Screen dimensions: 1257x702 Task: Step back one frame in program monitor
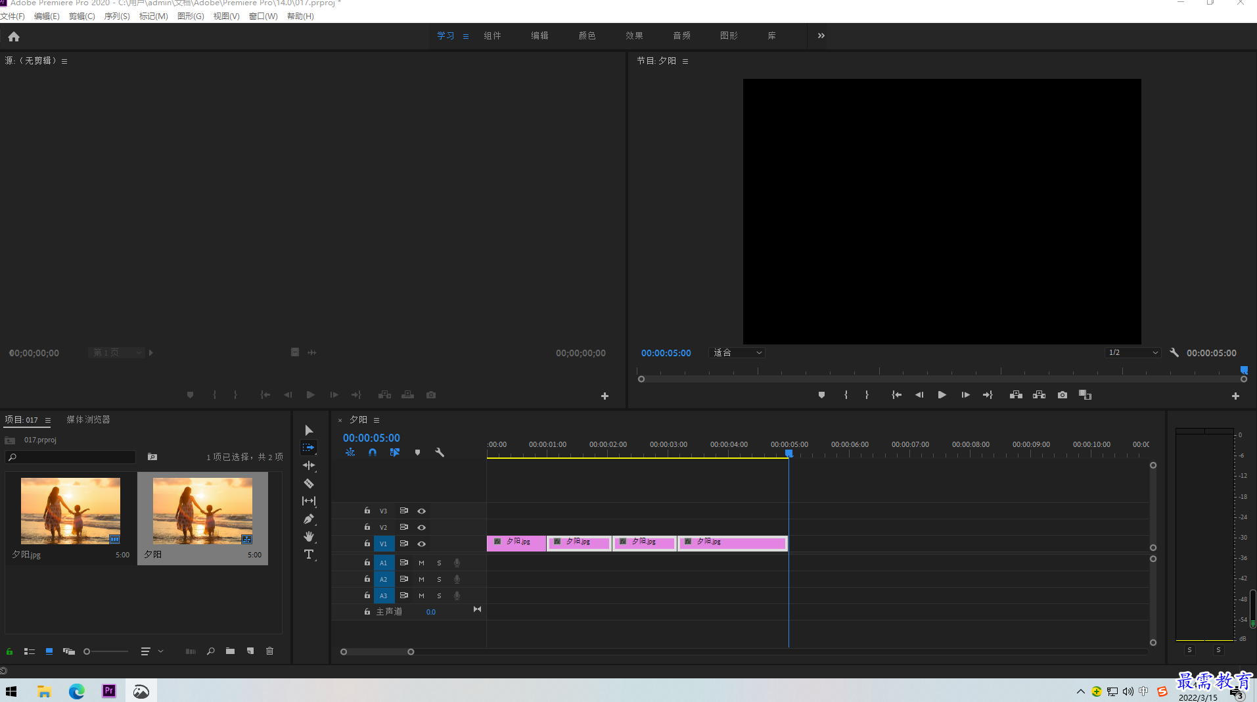919,395
